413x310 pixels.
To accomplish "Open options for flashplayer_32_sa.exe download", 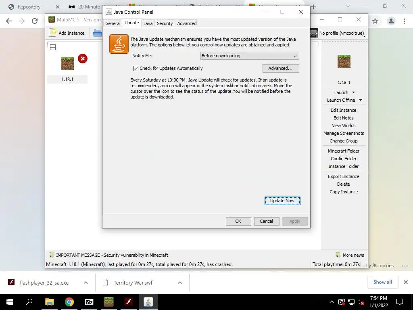I will [86, 283].
